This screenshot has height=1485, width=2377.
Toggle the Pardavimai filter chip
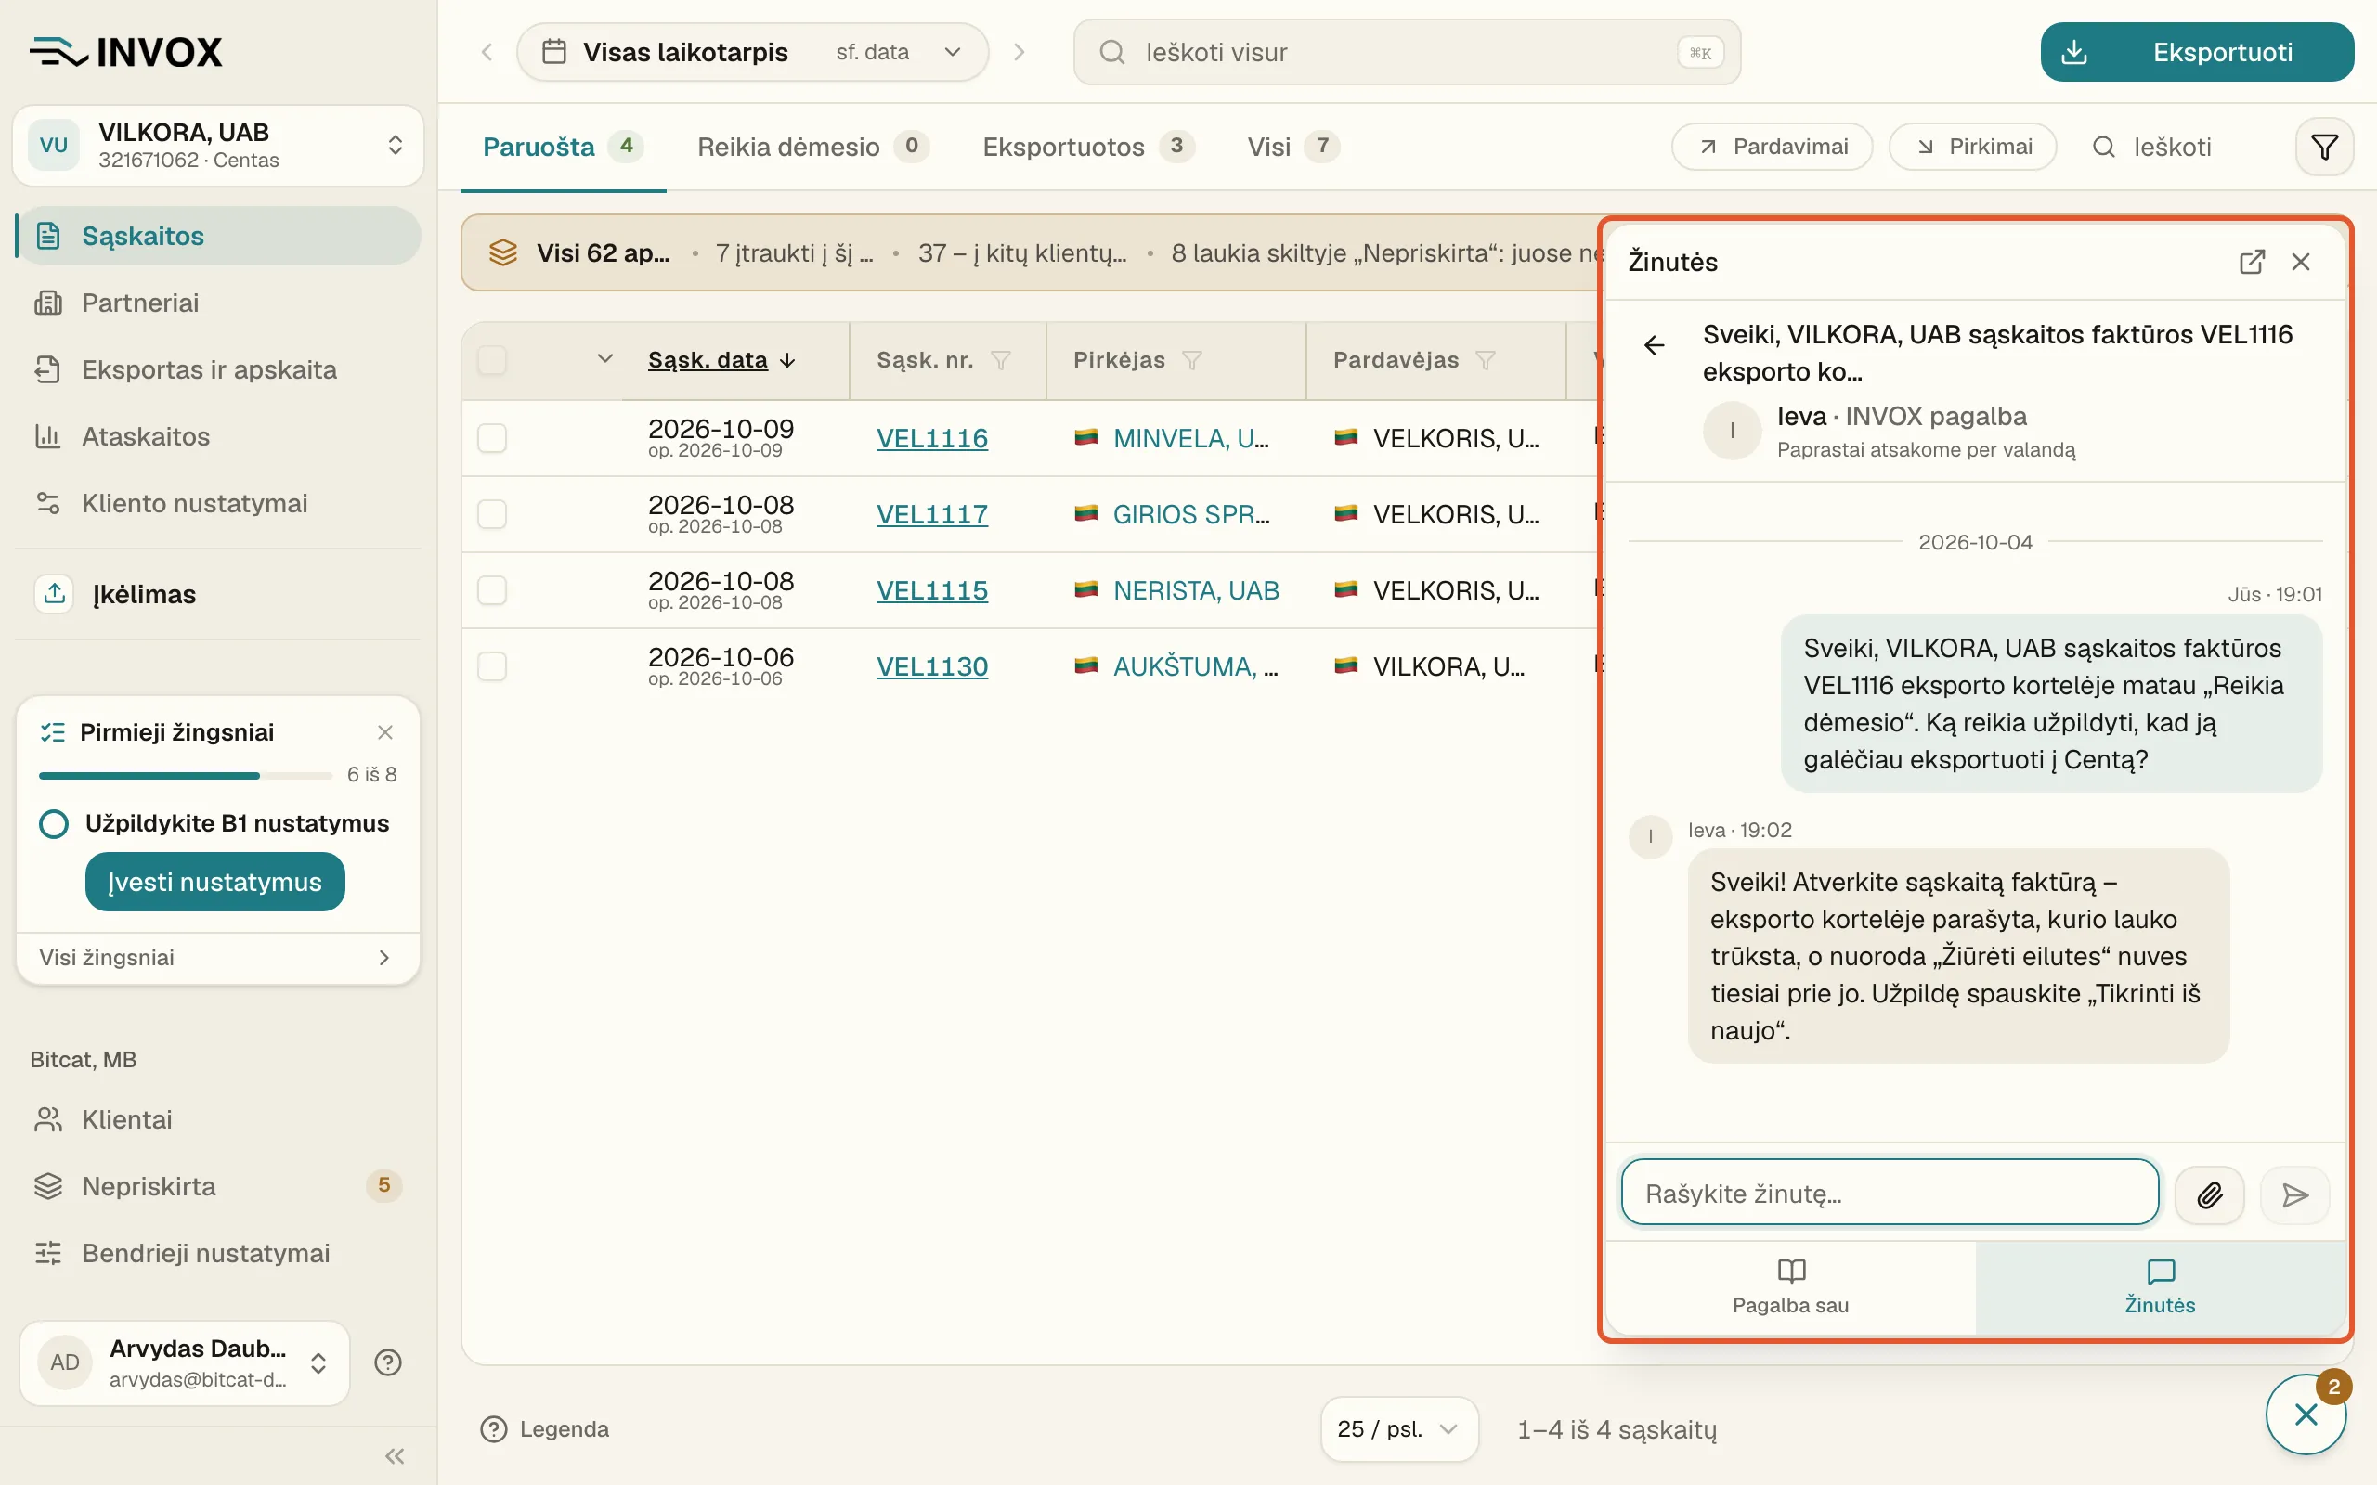click(x=1772, y=148)
